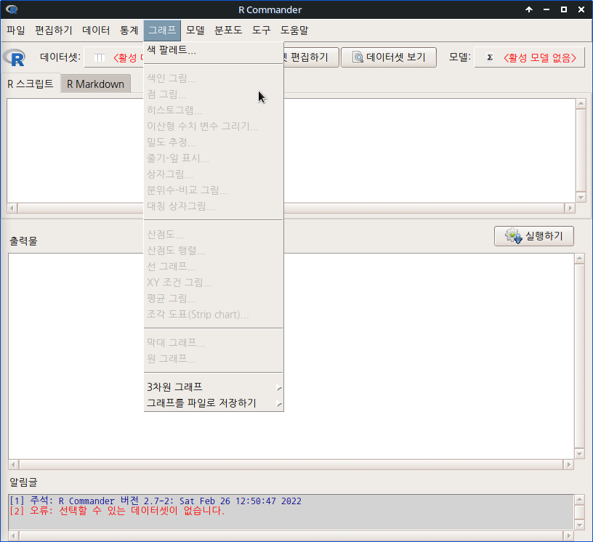Click the table icon in dataset selector
The image size is (593, 542).
[x=100, y=57]
